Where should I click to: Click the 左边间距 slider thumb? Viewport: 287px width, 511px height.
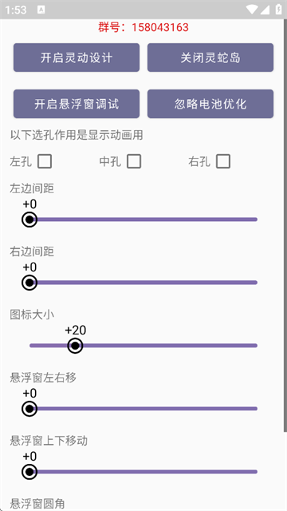[x=29, y=220]
